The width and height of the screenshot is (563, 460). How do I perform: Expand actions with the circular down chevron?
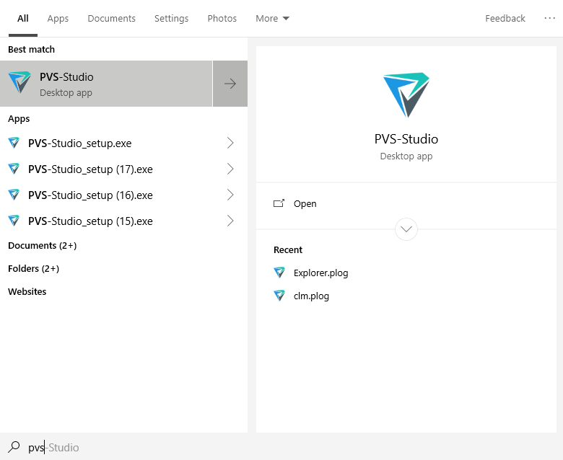click(x=406, y=229)
